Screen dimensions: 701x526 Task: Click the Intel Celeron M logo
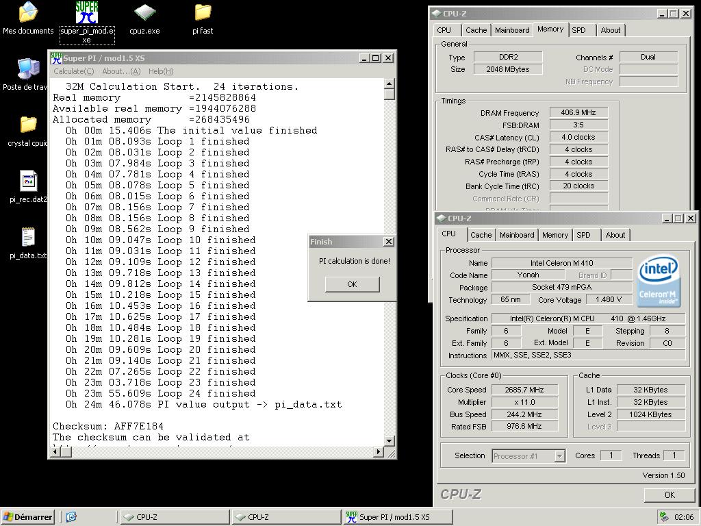(659, 280)
